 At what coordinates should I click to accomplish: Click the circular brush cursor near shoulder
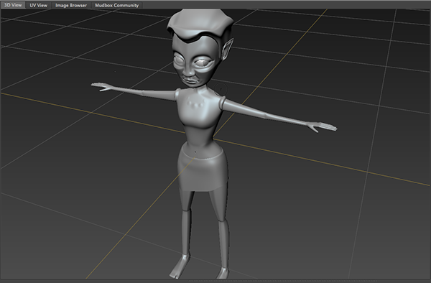coord(221,89)
